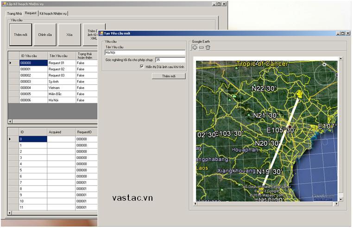The height and width of the screenshot is (228, 353).
Task: Switch to the Trang Nhà tab
Action: pos(14,13)
